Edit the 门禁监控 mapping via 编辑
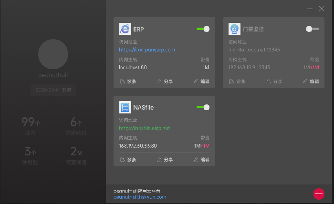The height and width of the screenshot is (204, 334). [x=311, y=82]
